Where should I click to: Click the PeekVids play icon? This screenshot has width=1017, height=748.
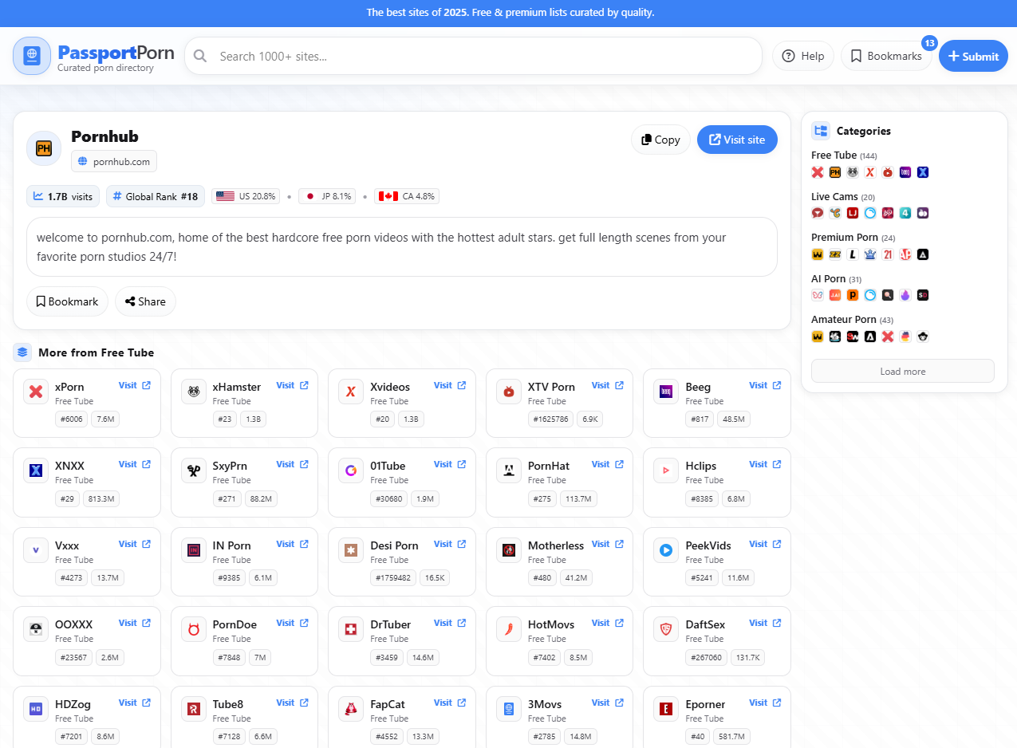(x=666, y=550)
